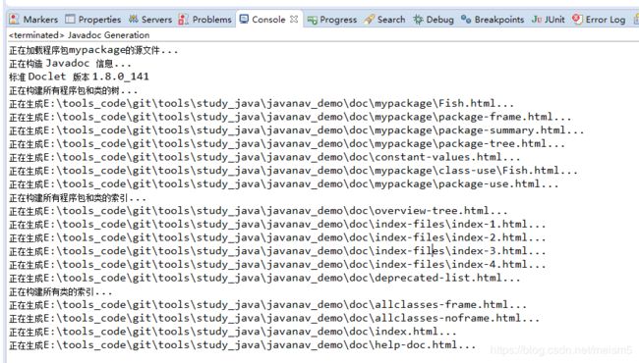Click the Search flashlight icon
This screenshot has width=639, height=363.
370,19
